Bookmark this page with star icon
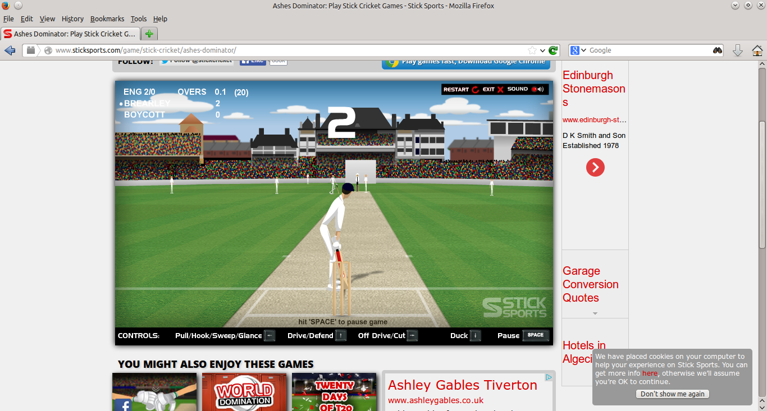 click(532, 50)
